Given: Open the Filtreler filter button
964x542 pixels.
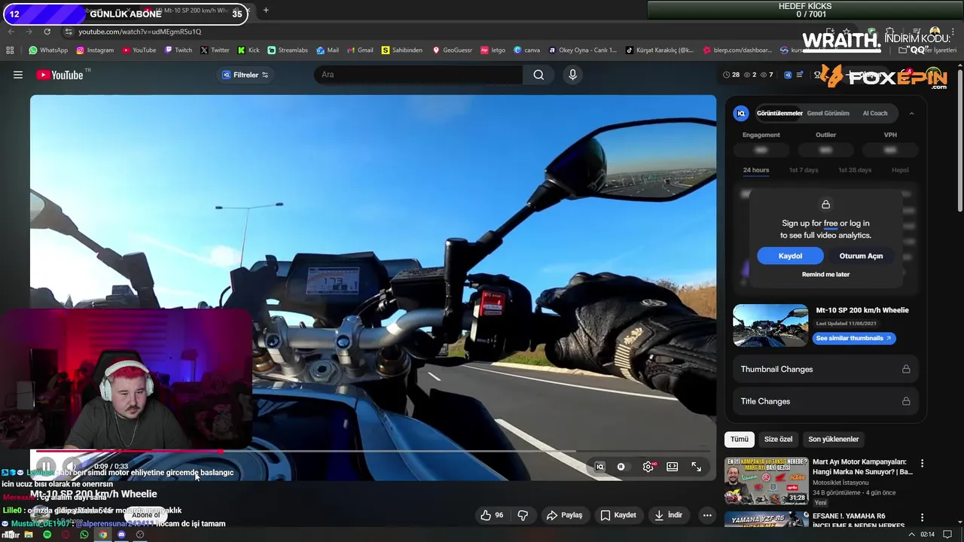Looking at the screenshot, I should (x=246, y=75).
